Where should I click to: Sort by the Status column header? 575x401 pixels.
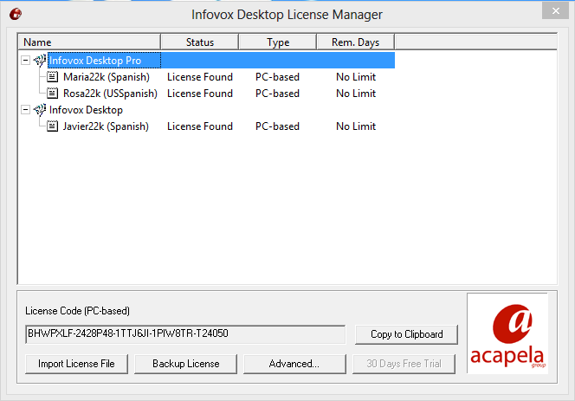point(200,42)
